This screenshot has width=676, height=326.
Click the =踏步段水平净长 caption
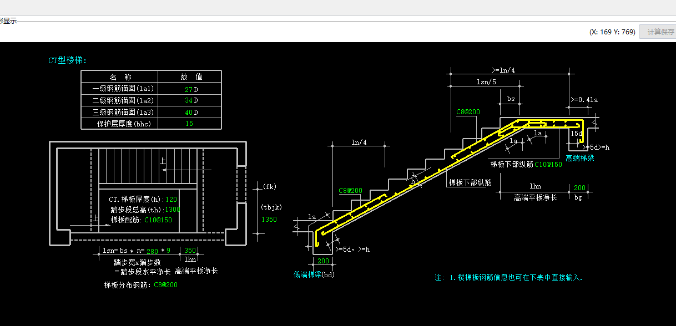click(x=143, y=272)
